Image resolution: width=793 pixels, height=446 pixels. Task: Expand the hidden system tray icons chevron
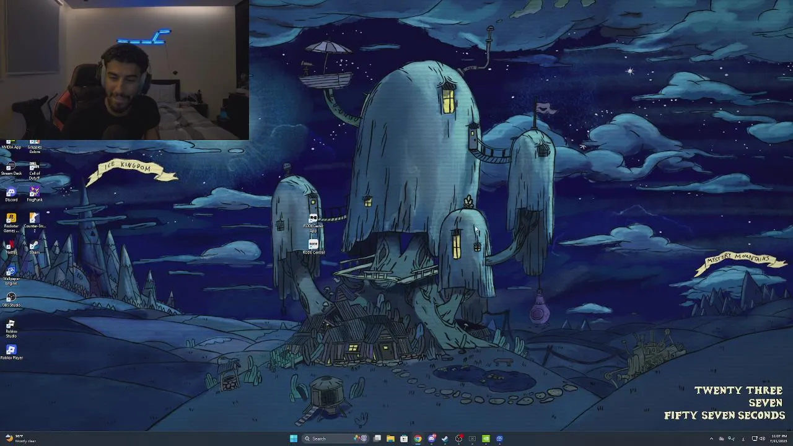click(x=711, y=439)
